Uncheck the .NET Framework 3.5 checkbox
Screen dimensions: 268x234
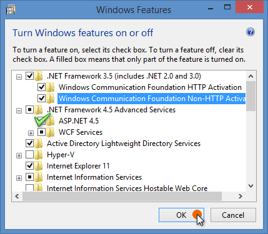click(30, 76)
